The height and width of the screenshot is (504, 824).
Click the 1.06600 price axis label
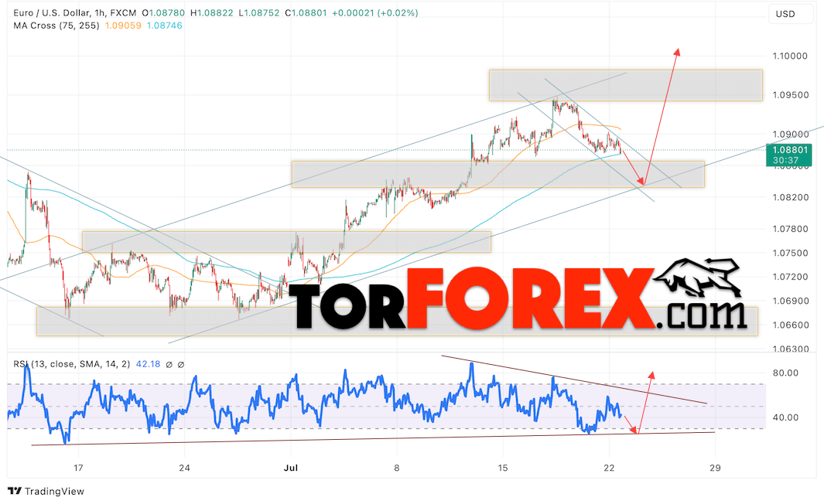(x=789, y=325)
